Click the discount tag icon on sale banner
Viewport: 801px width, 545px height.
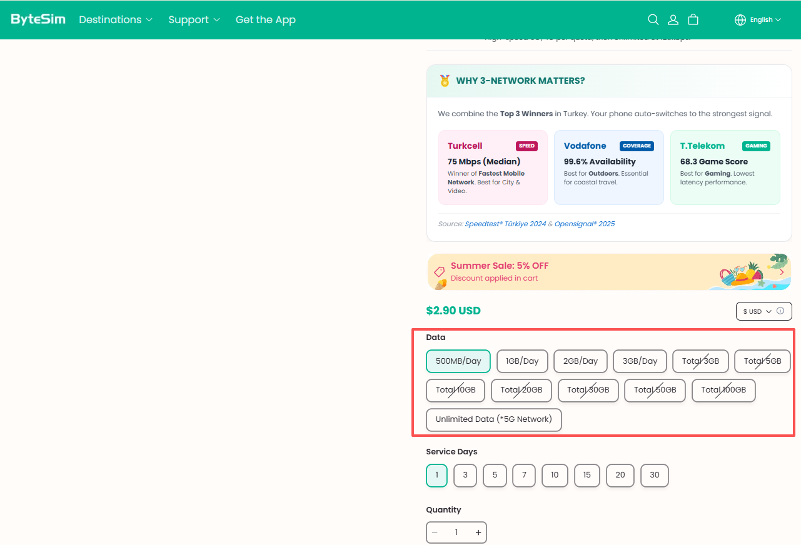(440, 272)
